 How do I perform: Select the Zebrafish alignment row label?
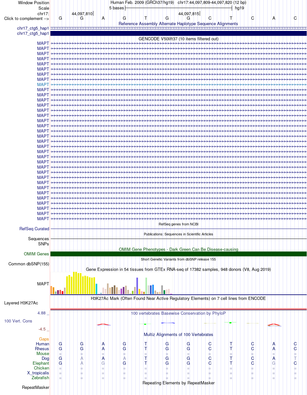click(40, 378)
